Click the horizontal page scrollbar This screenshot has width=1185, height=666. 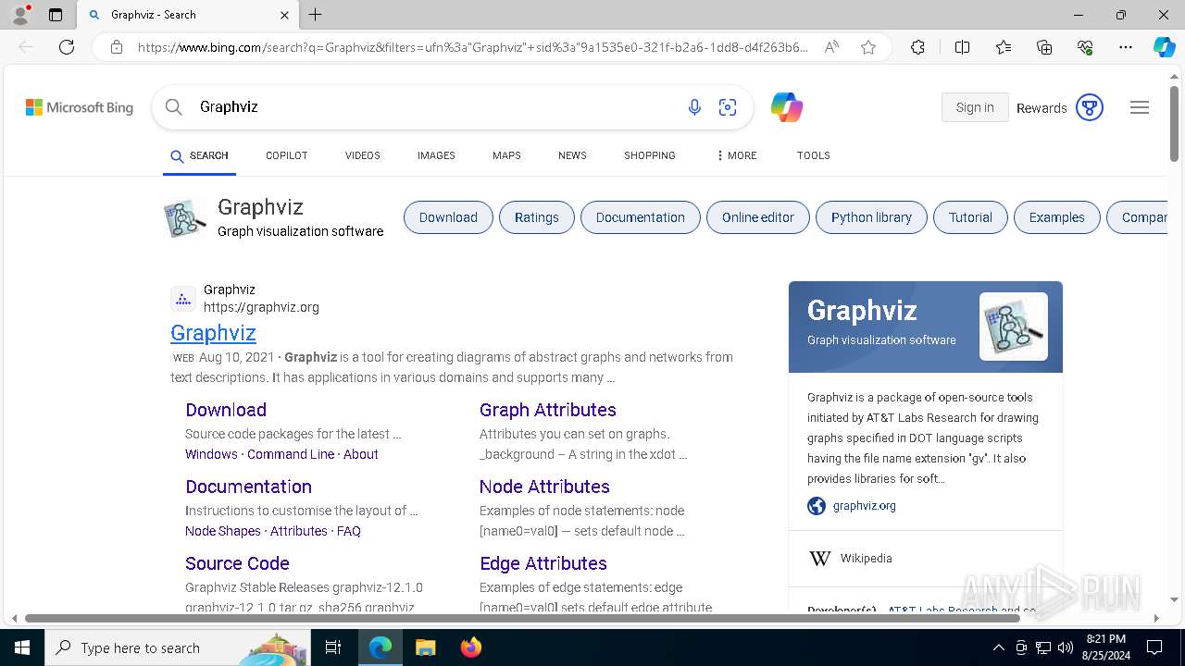pos(522,618)
